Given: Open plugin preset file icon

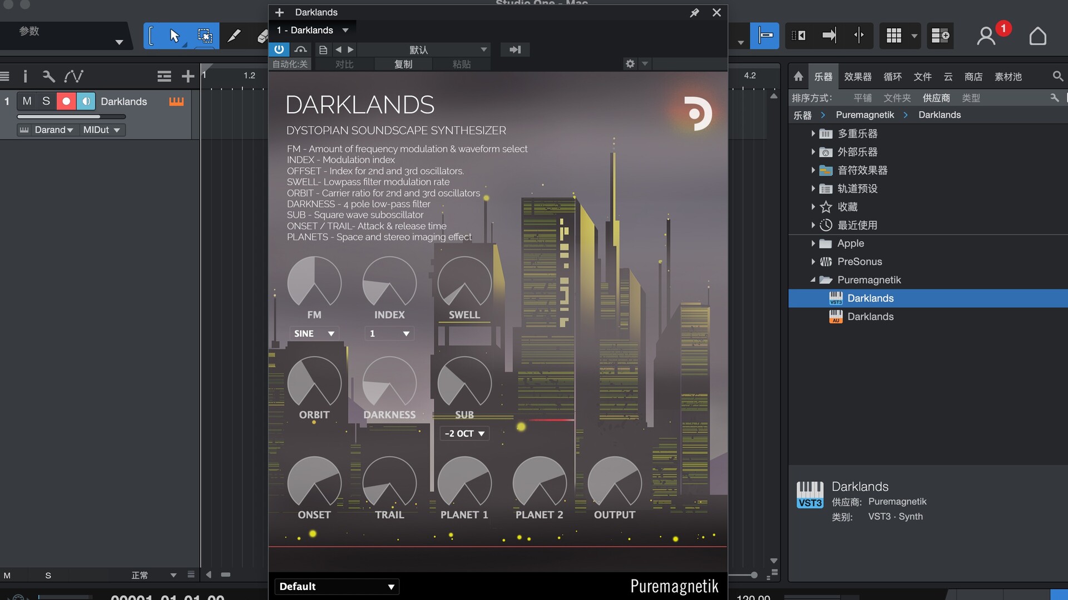Looking at the screenshot, I should click(x=323, y=49).
